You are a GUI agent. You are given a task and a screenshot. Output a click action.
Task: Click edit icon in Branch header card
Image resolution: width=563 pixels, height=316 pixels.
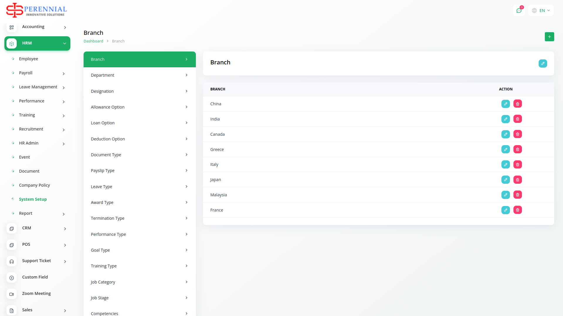click(x=542, y=63)
